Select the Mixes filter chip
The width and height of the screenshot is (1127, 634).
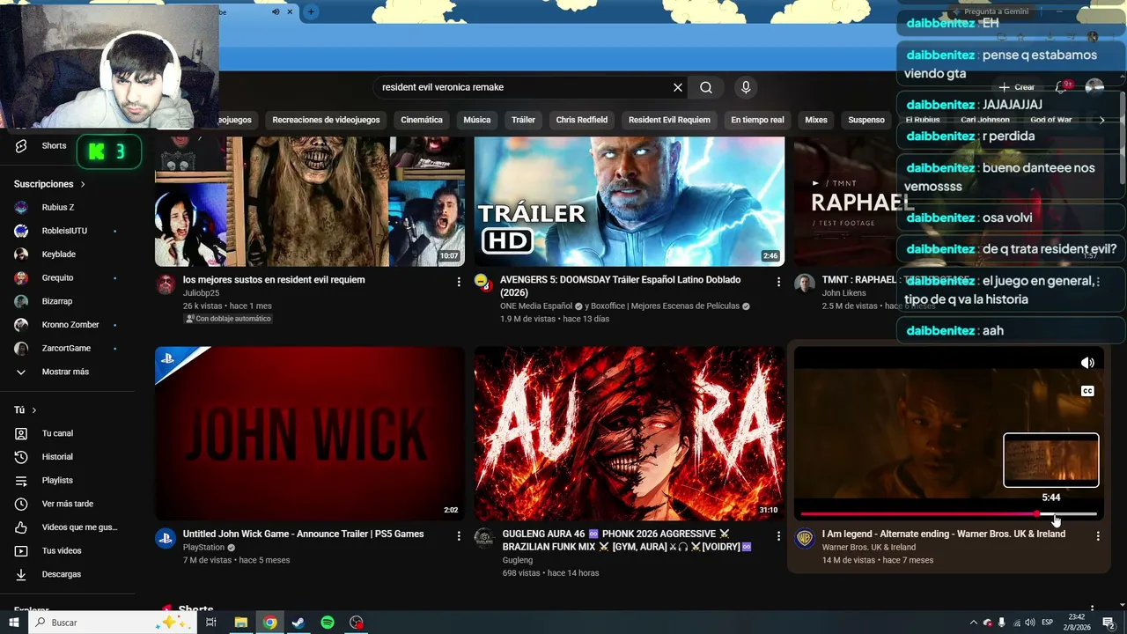tap(816, 120)
